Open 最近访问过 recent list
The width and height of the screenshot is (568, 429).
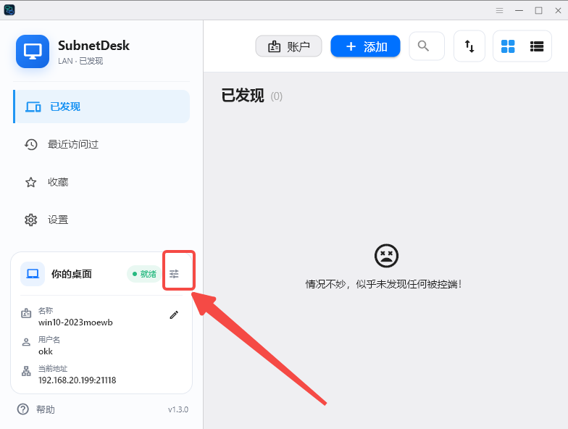[101, 144]
